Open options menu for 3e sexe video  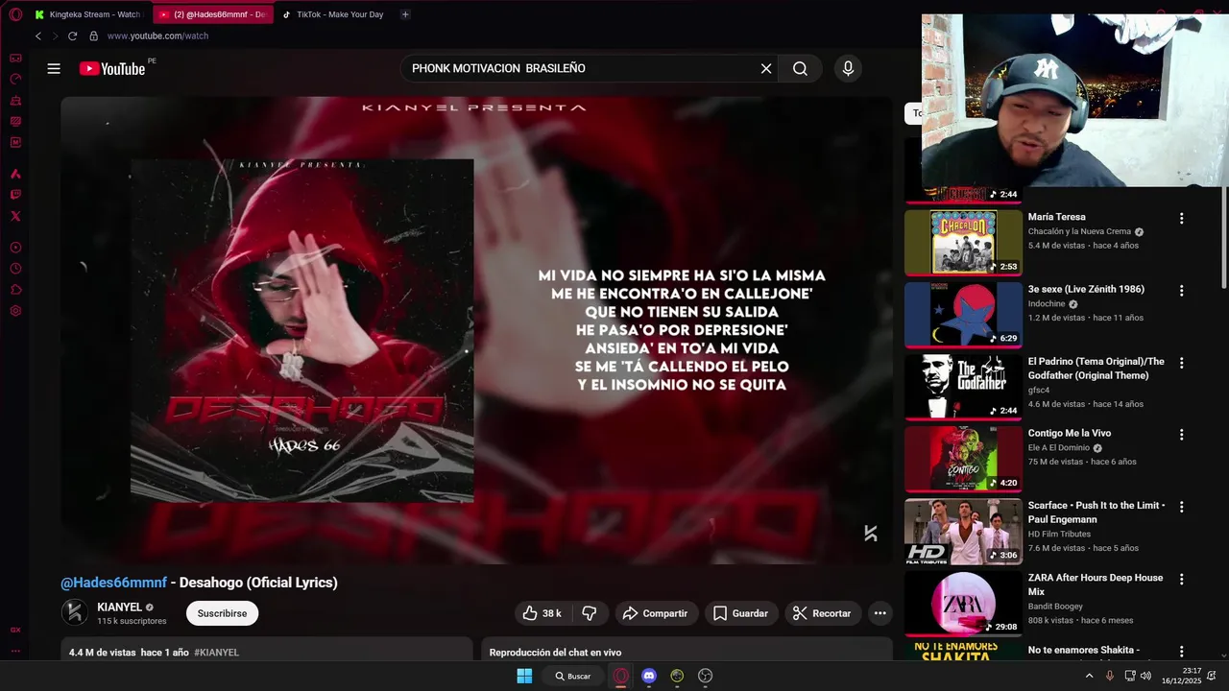pos(1181,290)
